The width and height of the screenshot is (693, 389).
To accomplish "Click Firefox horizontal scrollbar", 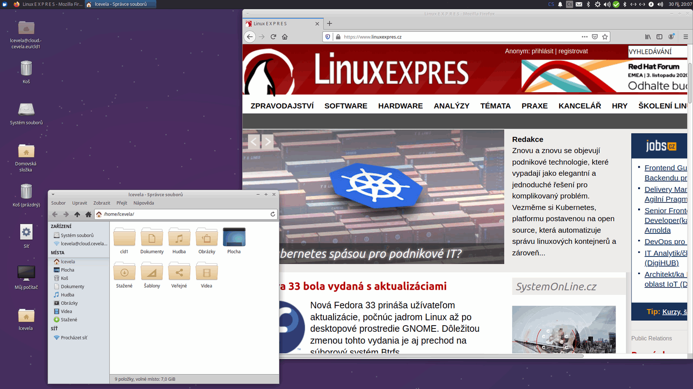I will point(431,356).
